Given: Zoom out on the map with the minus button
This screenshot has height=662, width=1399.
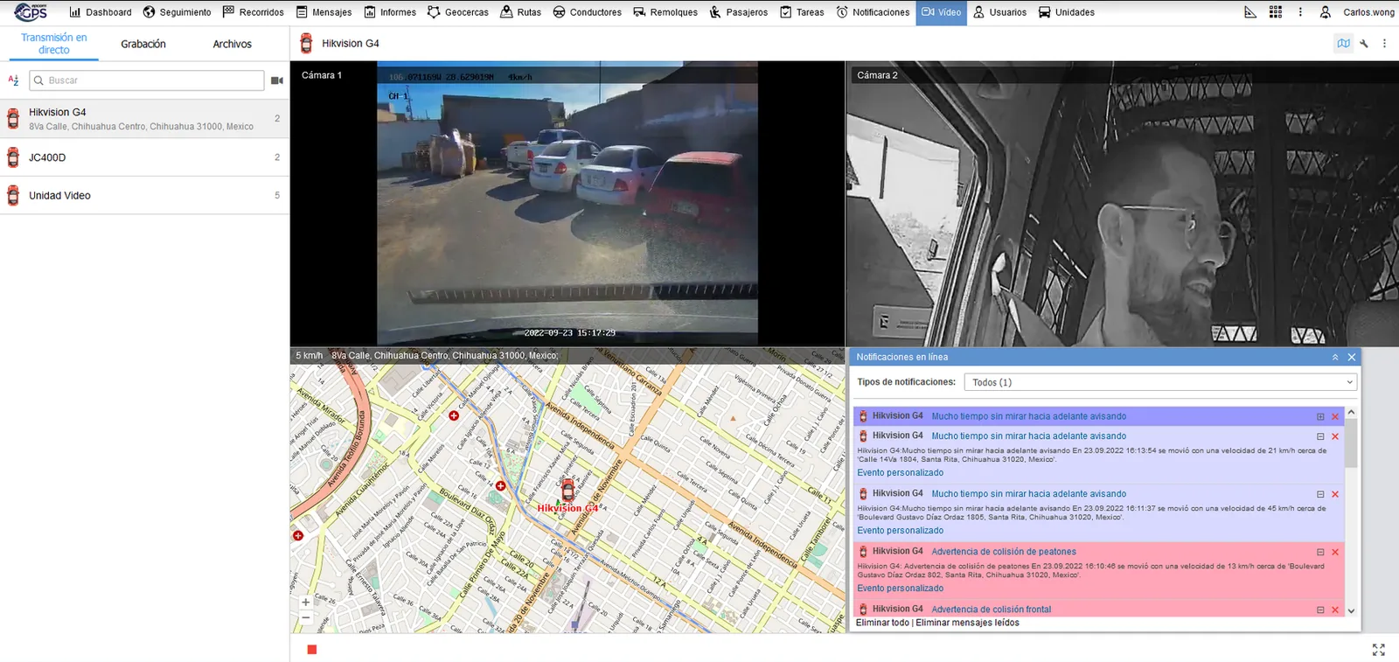Looking at the screenshot, I should tap(305, 617).
